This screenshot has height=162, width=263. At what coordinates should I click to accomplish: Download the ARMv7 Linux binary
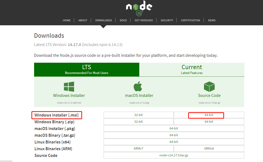coord(138,148)
